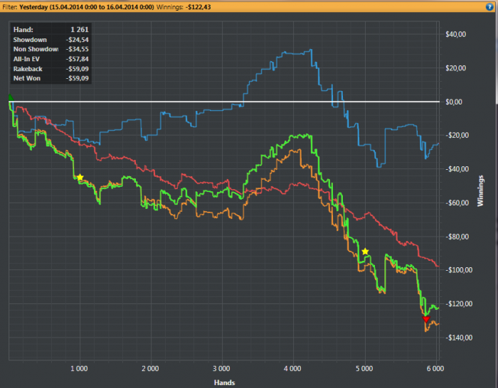Click the filter text 'Yesterday (15.04.2014 0:00 to 16.04.2014 0:00)'
This screenshot has height=388, width=498.
click(86, 7)
